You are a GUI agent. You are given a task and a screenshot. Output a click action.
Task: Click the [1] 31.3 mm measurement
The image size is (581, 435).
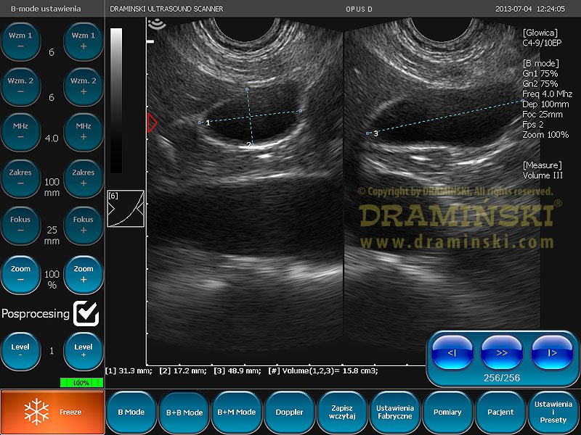tap(129, 370)
